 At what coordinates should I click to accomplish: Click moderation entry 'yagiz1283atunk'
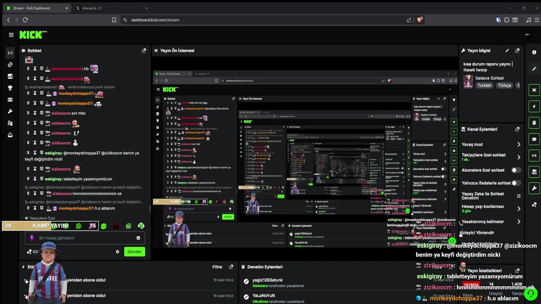click(x=268, y=280)
